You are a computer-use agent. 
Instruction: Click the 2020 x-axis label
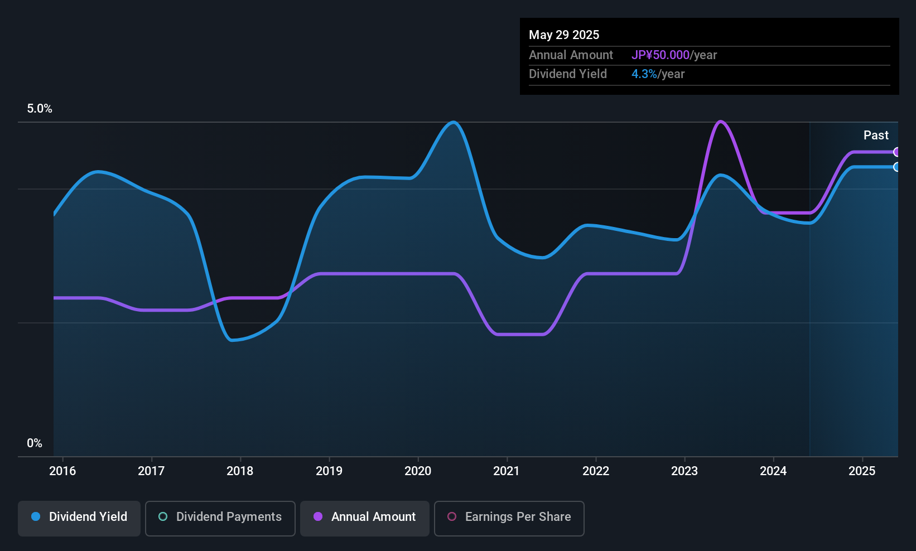(418, 471)
